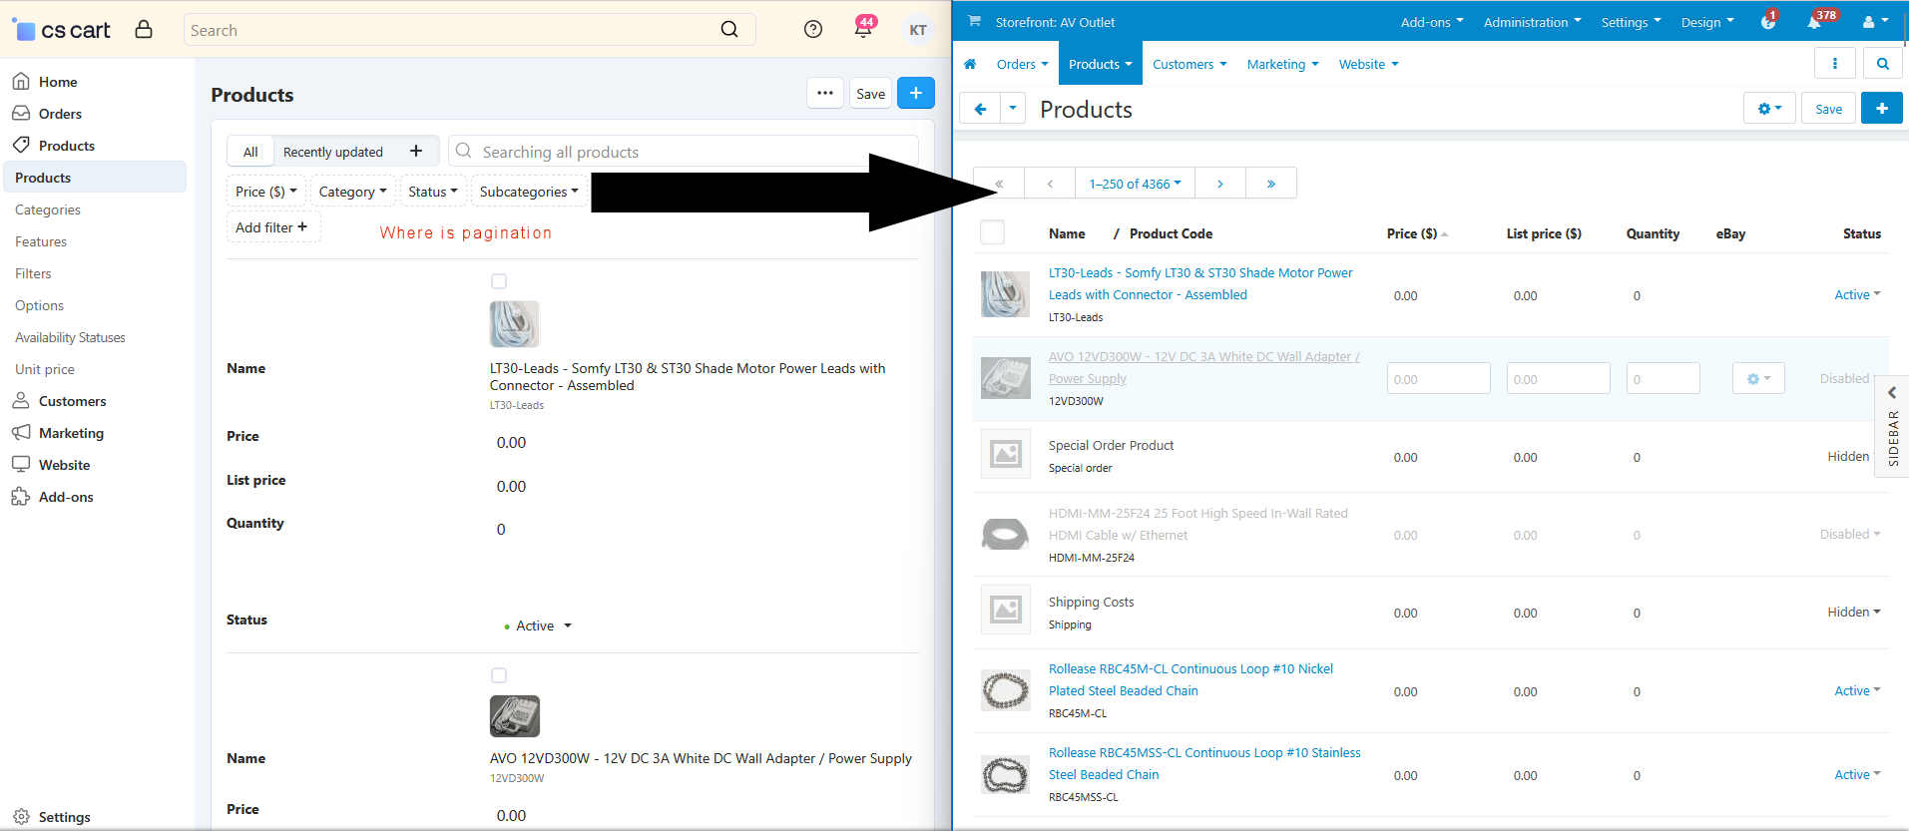Add a new saved search with plus tab

pos(416,151)
